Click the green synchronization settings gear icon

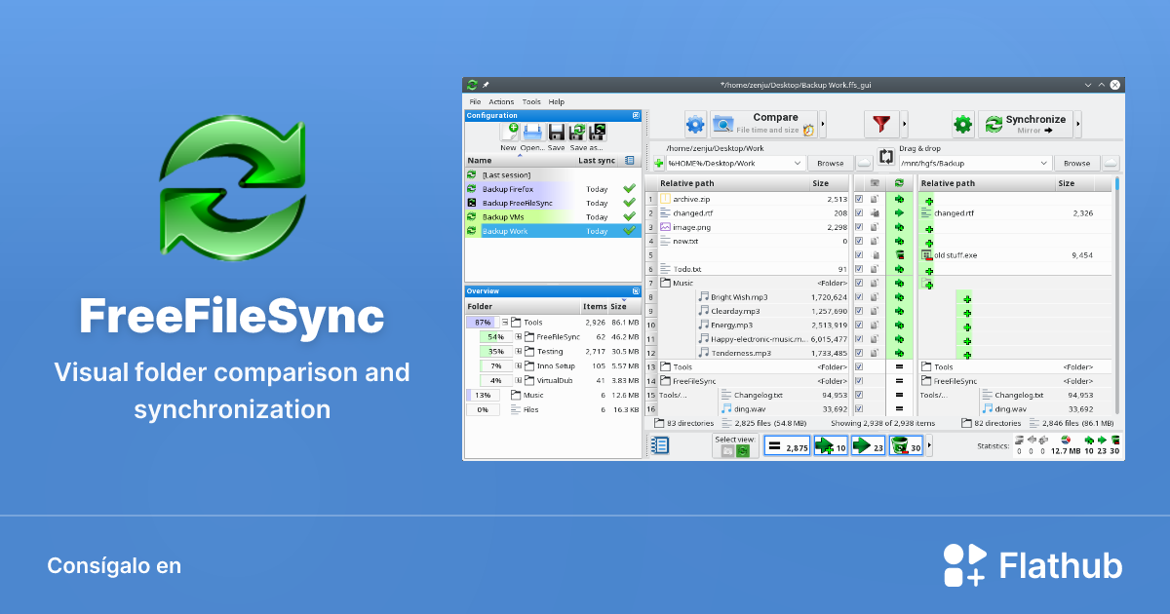(961, 124)
